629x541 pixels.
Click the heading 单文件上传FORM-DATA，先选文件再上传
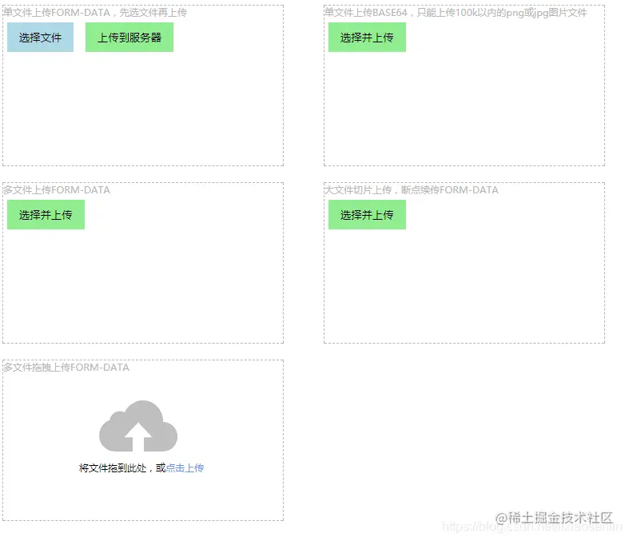[x=95, y=13]
